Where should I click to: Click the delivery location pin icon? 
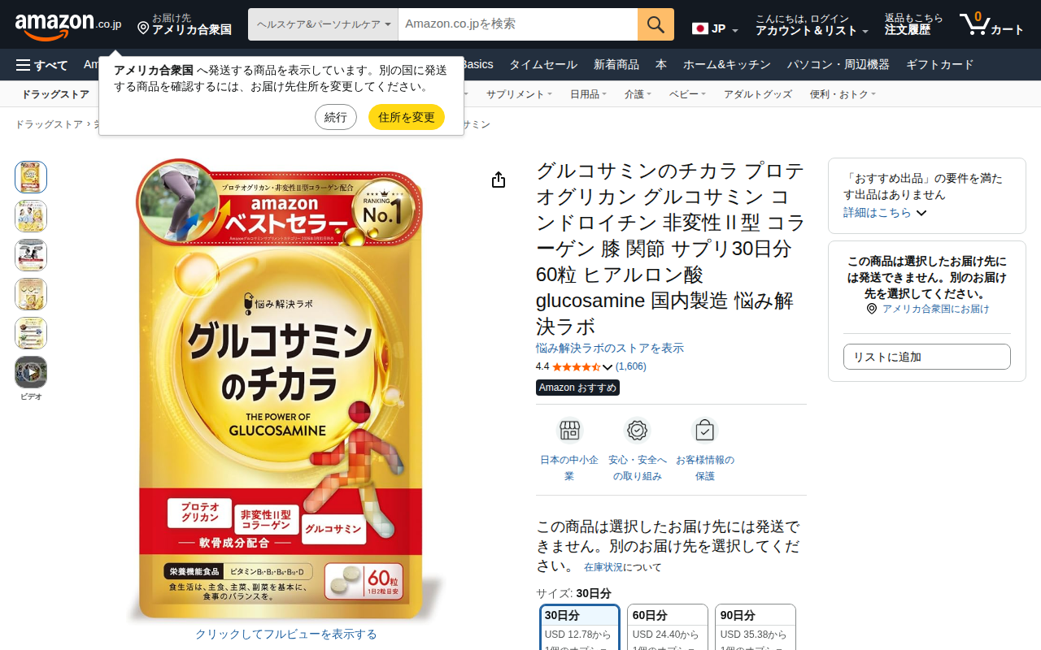tap(143, 28)
